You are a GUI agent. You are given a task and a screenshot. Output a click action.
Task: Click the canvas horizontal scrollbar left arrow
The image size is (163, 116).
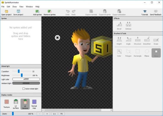(43, 110)
